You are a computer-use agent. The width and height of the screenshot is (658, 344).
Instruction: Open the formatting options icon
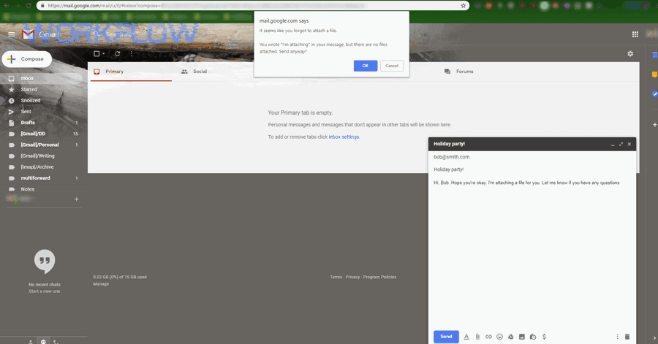click(466, 337)
